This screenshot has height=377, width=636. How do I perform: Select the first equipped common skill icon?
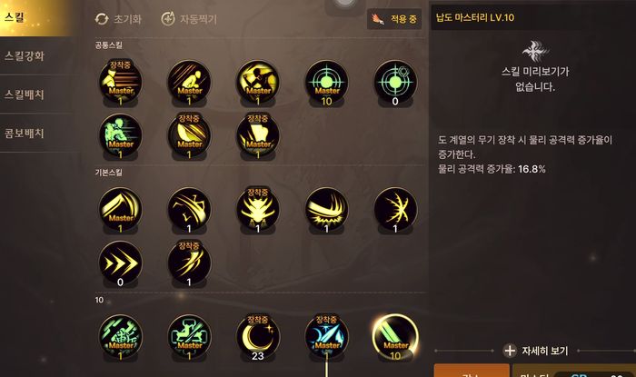[121, 82]
